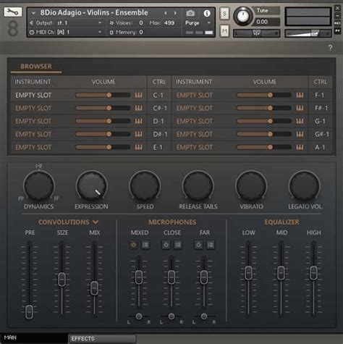The width and height of the screenshot is (343, 344).
Task: Click keyboard icon in G-1 slot row
Action: tap(300, 121)
